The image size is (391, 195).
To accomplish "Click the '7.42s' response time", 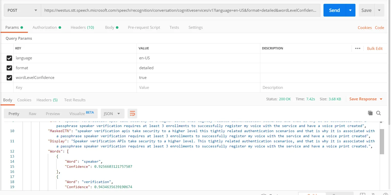I will (310, 99).
